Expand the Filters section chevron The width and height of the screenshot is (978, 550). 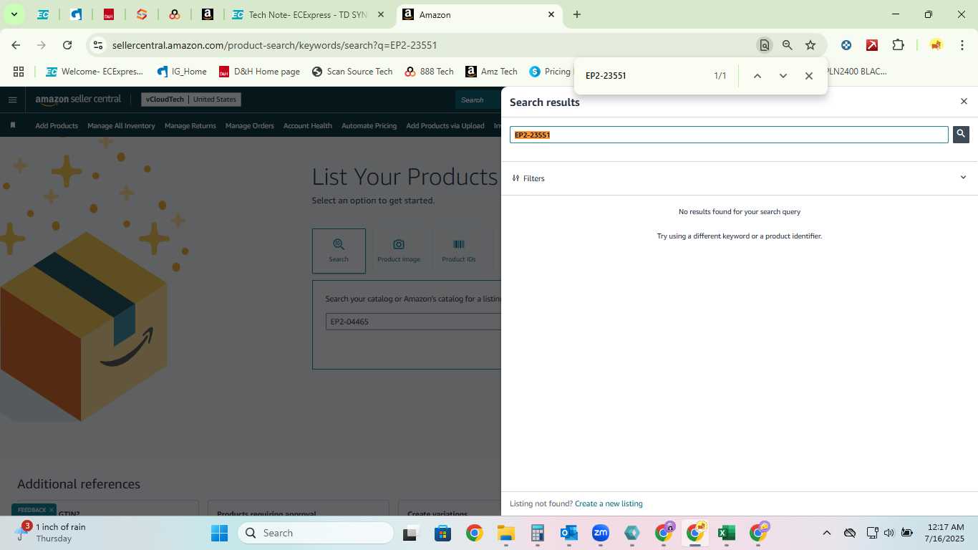pos(963,178)
